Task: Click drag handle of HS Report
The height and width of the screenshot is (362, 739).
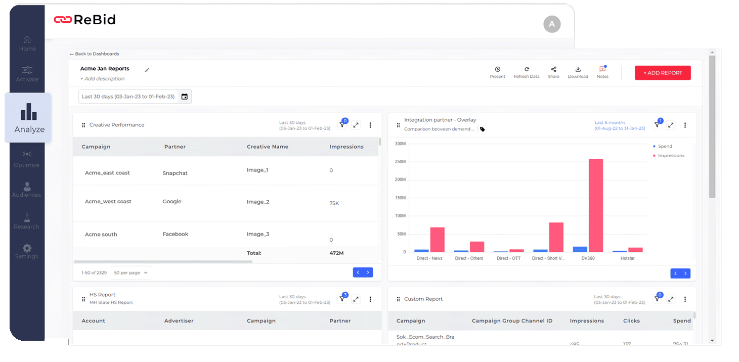Action: [x=83, y=299]
